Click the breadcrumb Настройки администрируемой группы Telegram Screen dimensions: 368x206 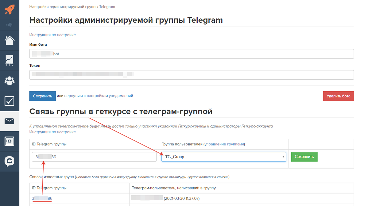point(72,7)
